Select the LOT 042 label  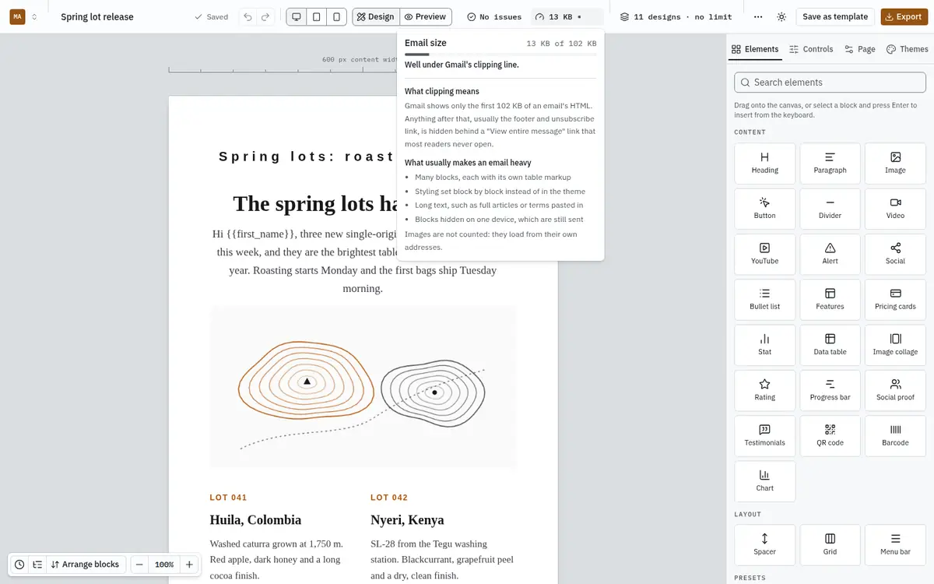[x=389, y=498]
